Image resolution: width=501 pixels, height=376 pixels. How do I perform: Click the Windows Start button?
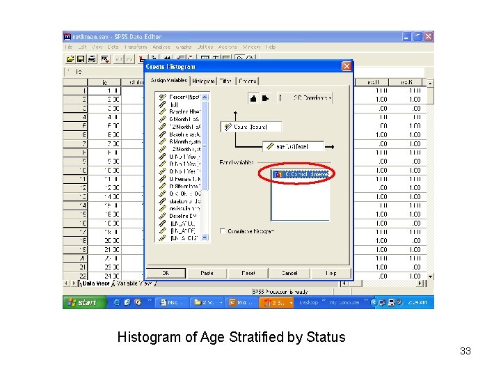coord(83,302)
